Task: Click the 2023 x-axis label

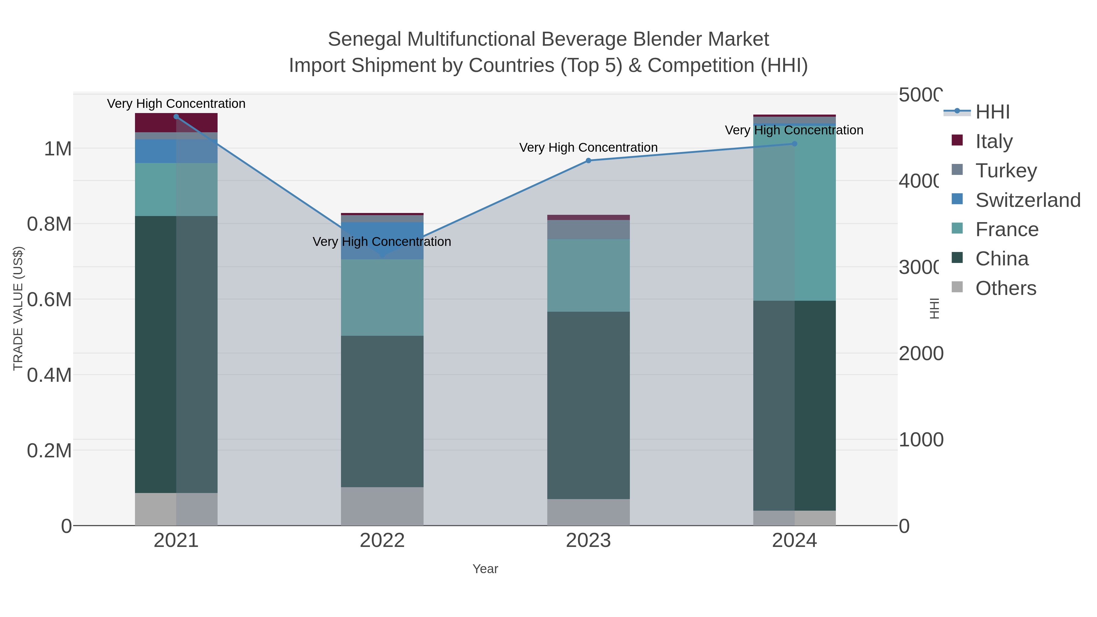Action: click(588, 541)
